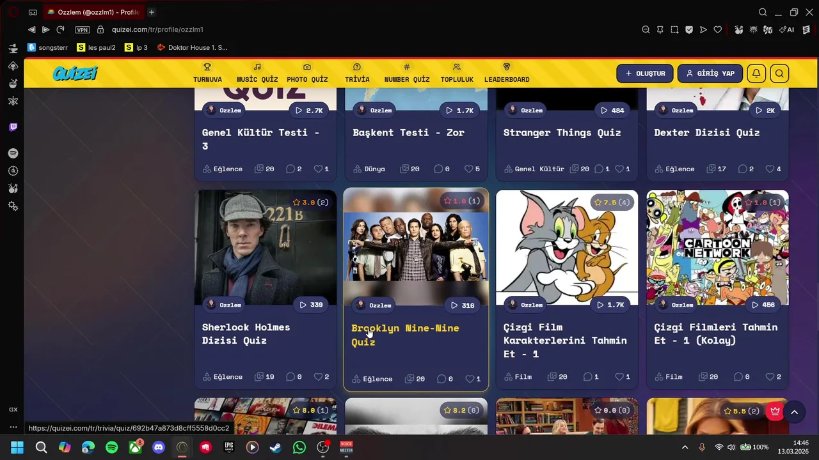Reload the page
Screen dimensions: 819x460
pyautogui.click(x=60, y=29)
